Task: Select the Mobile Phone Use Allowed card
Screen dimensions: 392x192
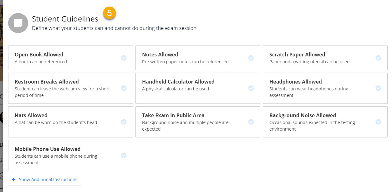Action: 70,156
